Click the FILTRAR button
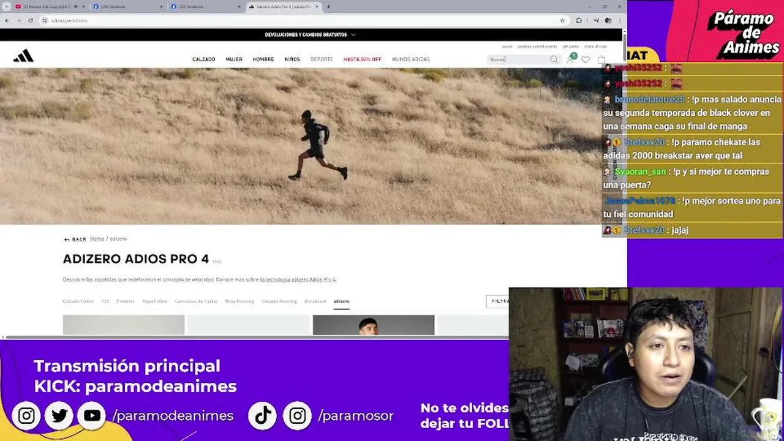784x441 pixels. pyautogui.click(x=497, y=301)
